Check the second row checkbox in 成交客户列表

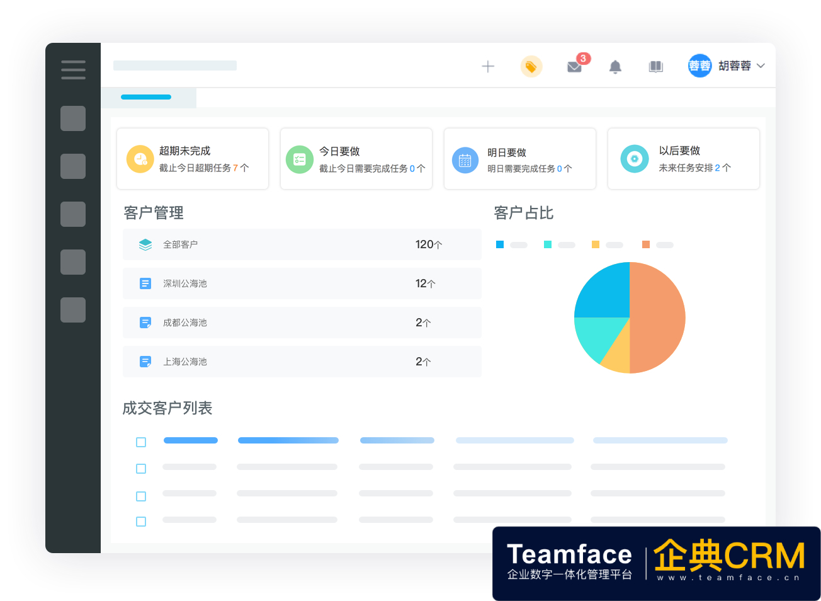pos(141,469)
